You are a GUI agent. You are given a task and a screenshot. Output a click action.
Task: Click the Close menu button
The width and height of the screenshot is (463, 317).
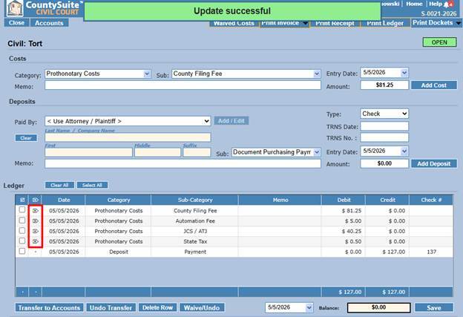pyautogui.click(x=16, y=23)
